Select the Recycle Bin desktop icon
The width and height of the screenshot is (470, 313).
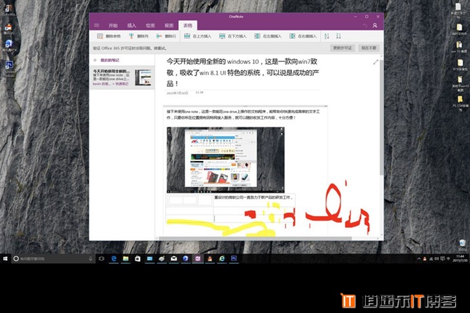pyautogui.click(x=462, y=244)
